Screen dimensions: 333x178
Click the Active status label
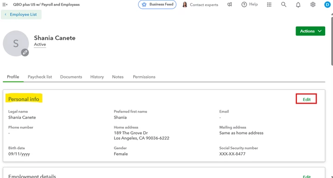tap(40, 44)
